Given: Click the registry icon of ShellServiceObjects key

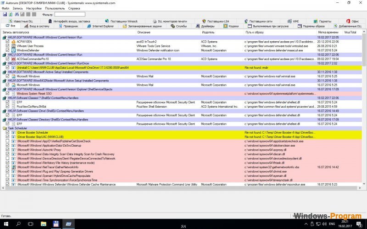Looking at the screenshot, I should pyautogui.click(x=5, y=89).
